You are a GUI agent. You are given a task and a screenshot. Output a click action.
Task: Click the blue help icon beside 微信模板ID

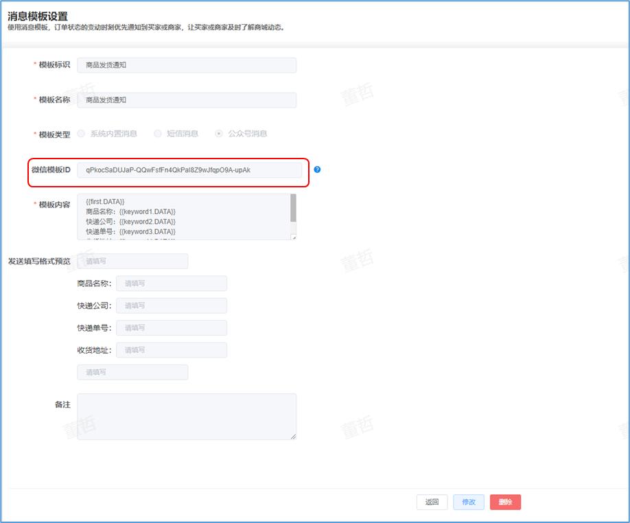317,170
